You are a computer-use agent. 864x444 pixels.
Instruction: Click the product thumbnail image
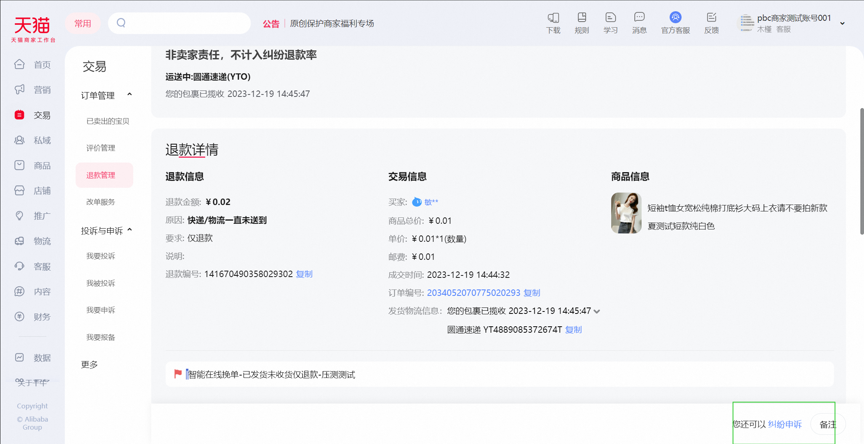click(626, 213)
